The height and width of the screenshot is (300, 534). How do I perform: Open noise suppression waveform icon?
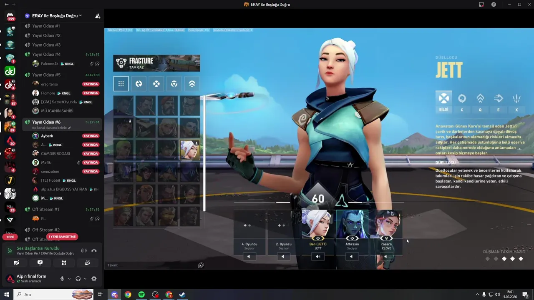[x=84, y=250]
